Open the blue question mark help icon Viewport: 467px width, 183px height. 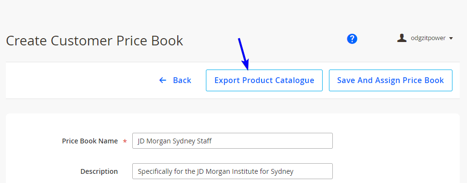(x=352, y=39)
